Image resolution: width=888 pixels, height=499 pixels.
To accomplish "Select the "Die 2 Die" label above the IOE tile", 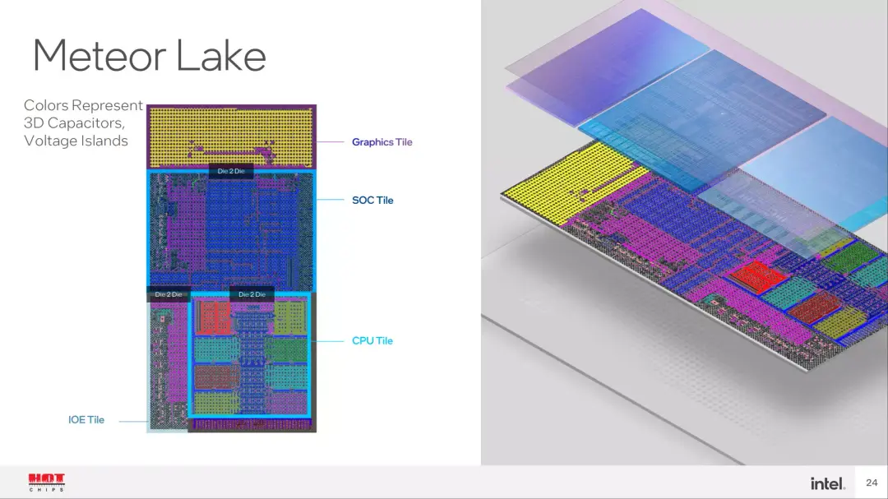I will coord(169,294).
